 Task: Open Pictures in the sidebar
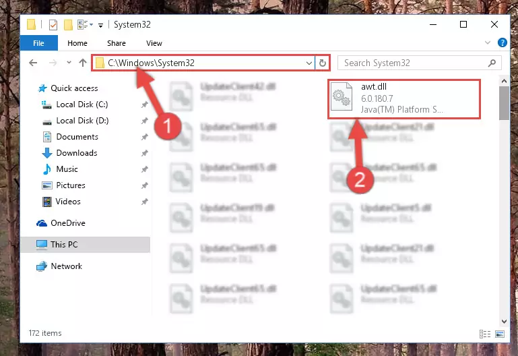[x=70, y=185]
